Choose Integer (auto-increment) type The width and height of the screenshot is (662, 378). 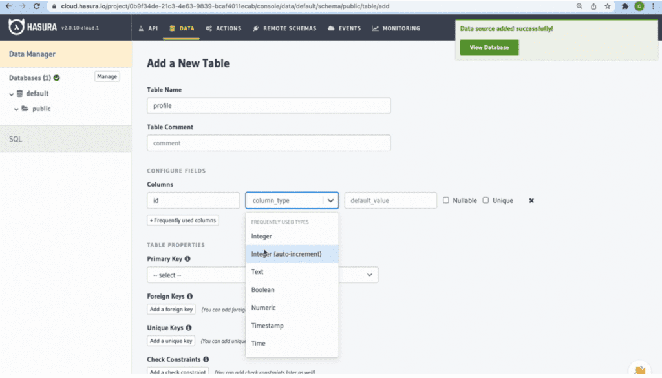[x=292, y=254]
